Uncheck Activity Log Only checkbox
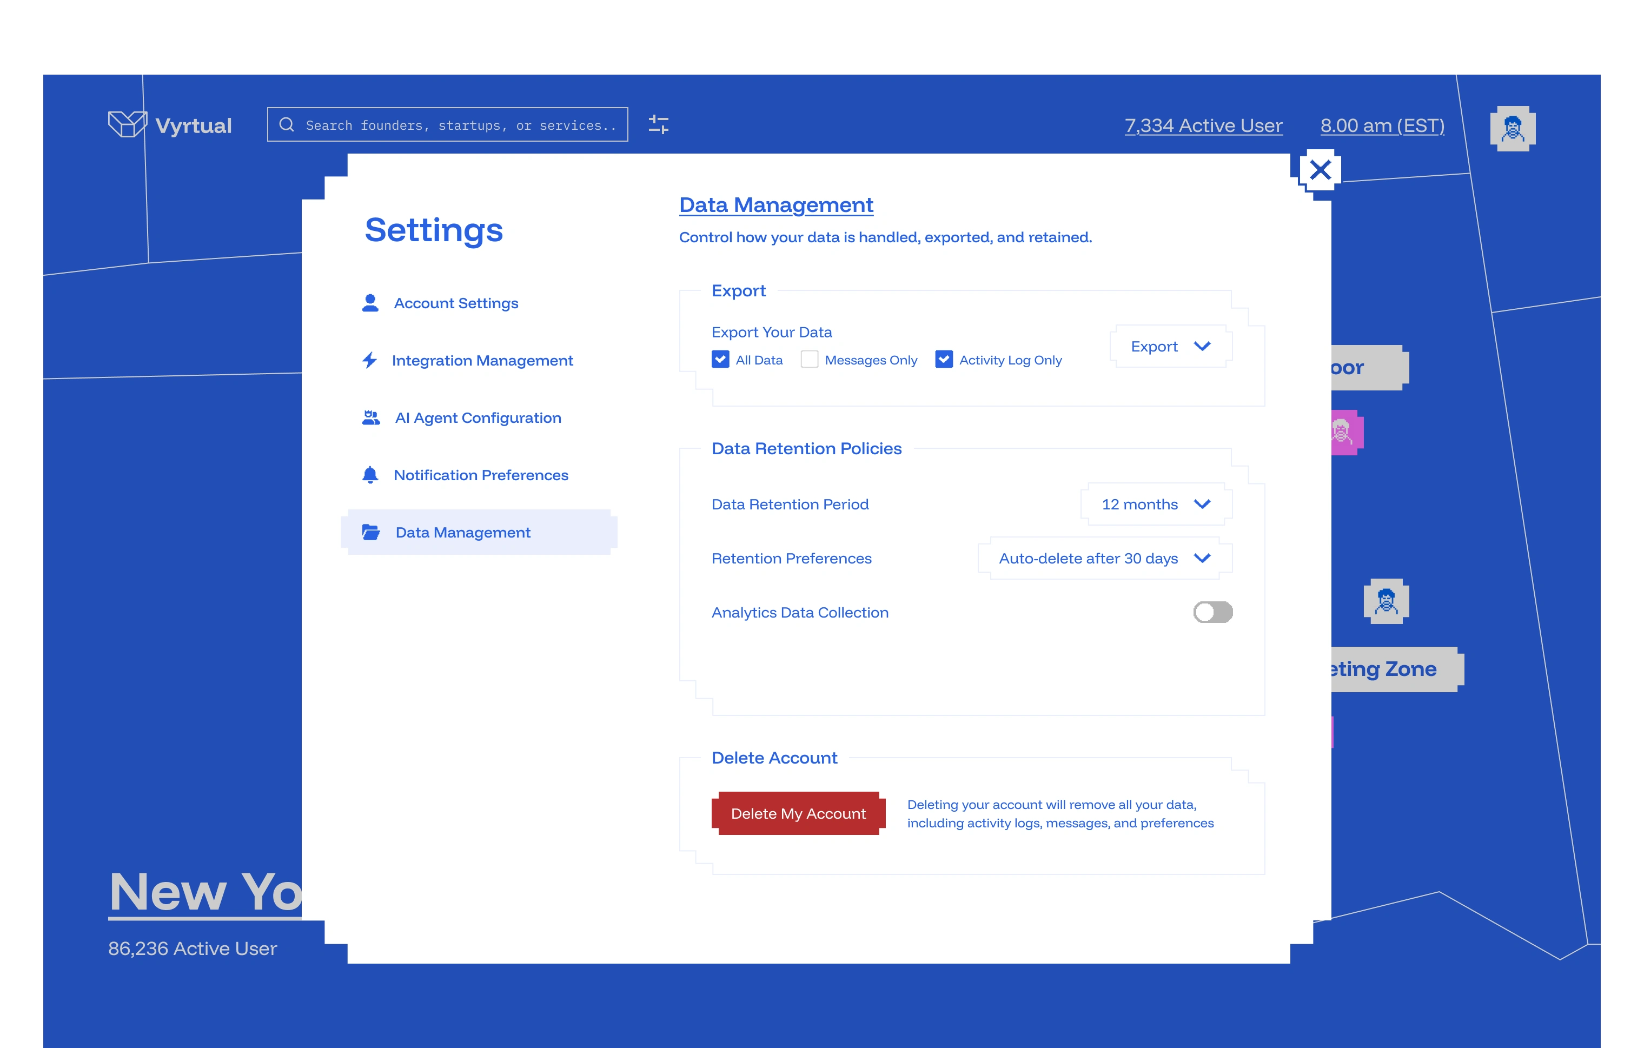This screenshot has height=1048, width=1644. click(944, 360)
